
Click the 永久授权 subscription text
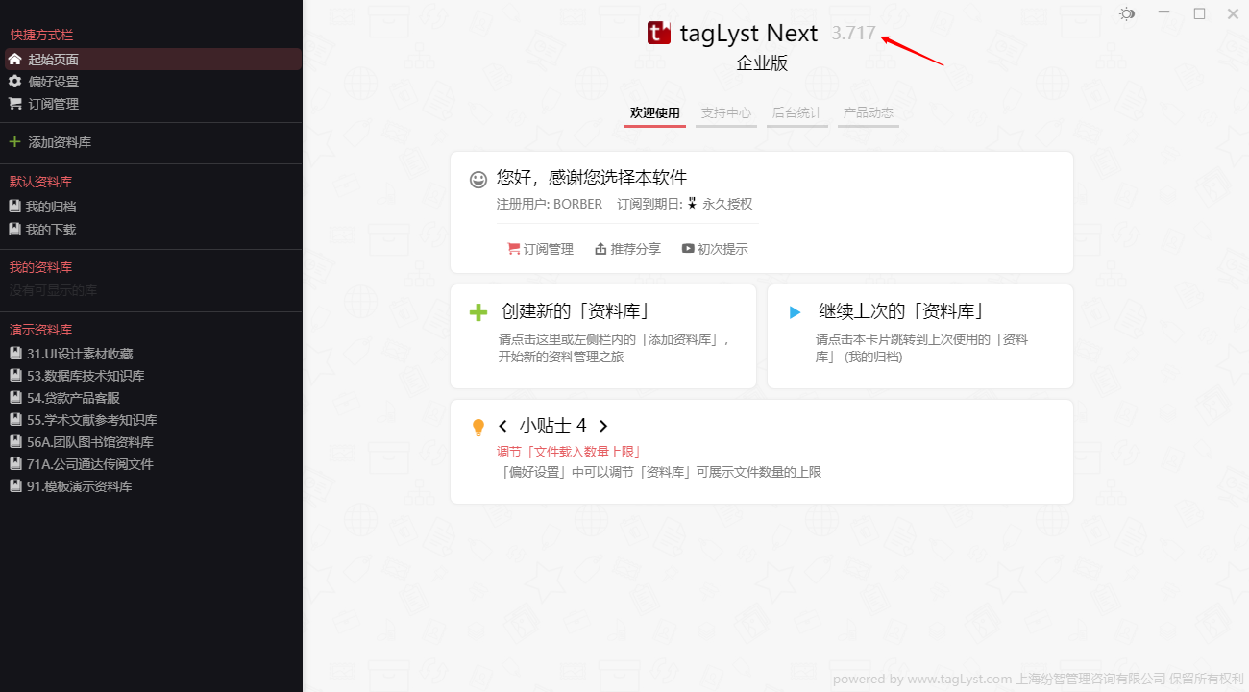tap(727, 204)
